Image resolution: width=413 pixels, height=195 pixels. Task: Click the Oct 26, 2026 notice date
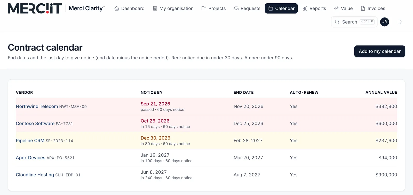point(155,121)
